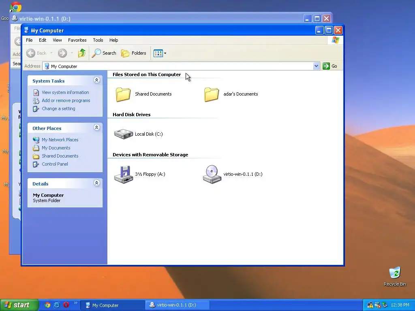Click the Go button

330,66
